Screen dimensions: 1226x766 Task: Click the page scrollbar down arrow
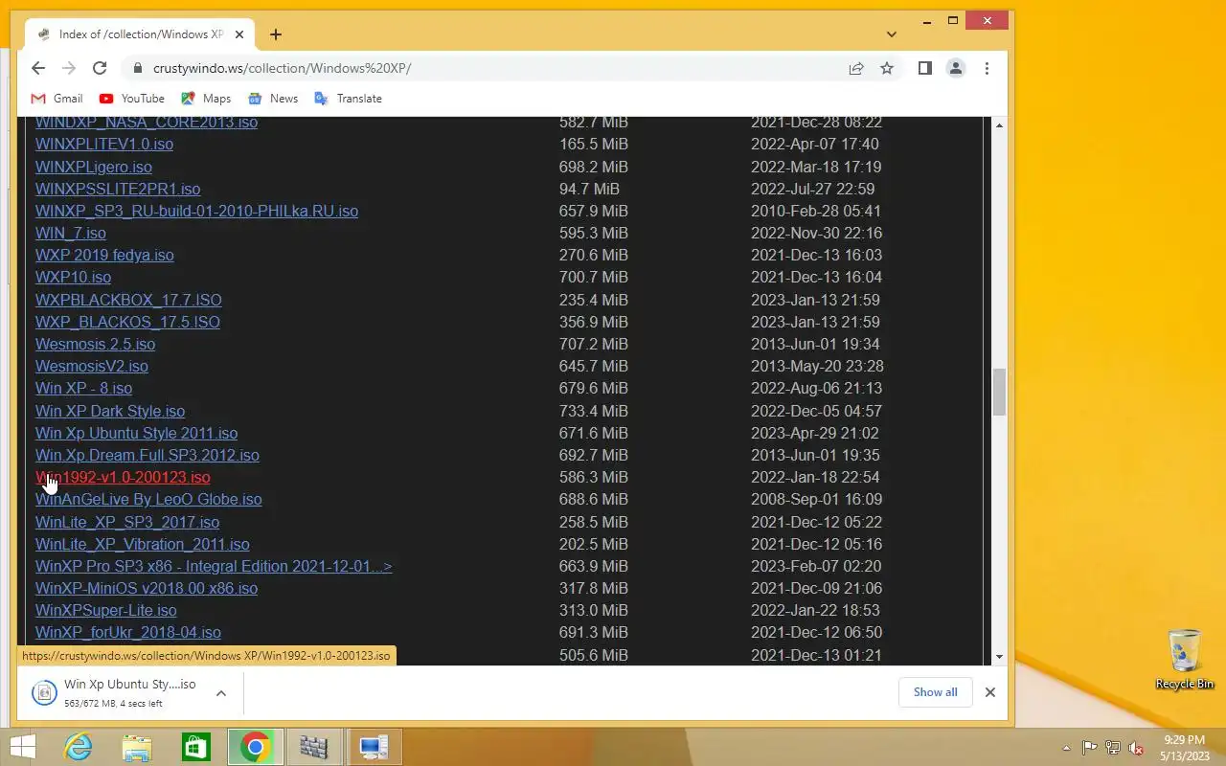[x=999, y=657]
